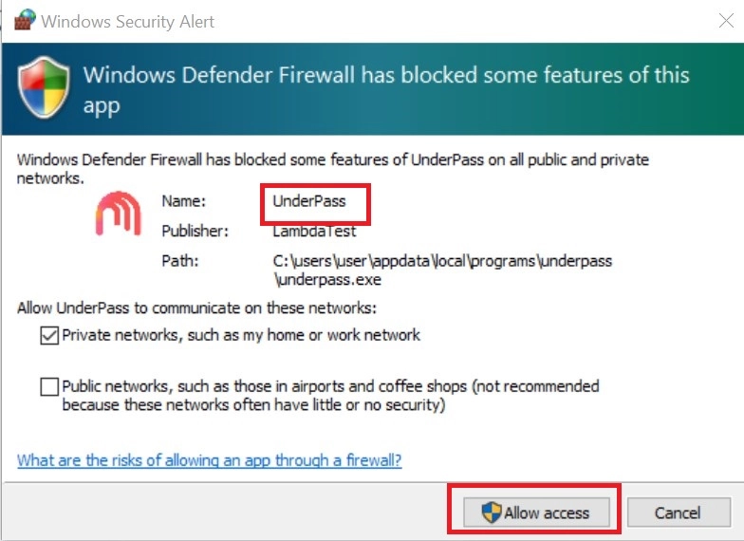Click the small shield icon on Allow access

click(491, 513)
